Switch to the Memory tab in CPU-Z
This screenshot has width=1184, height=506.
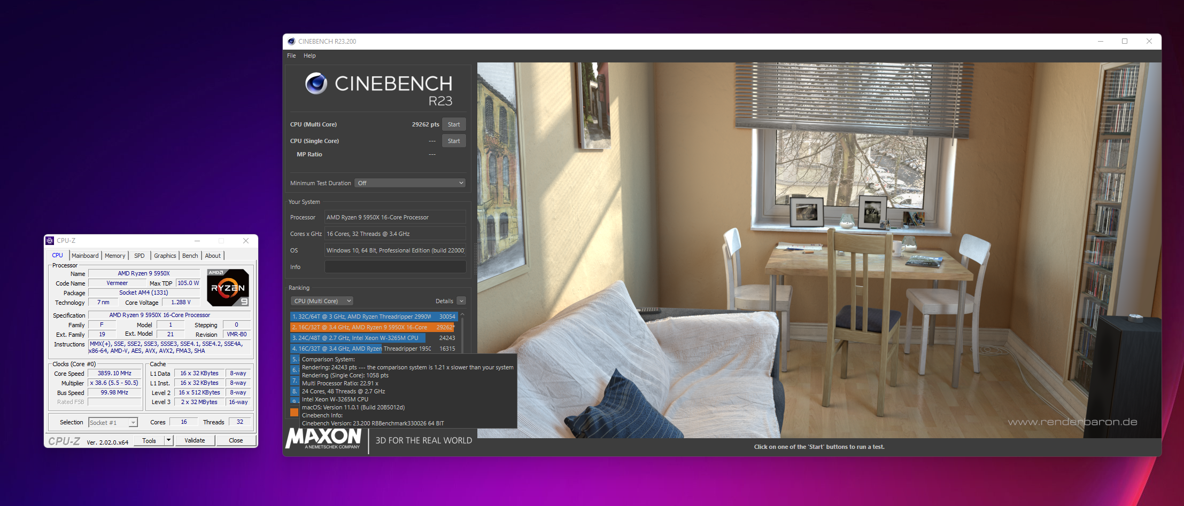coord(115,256)
